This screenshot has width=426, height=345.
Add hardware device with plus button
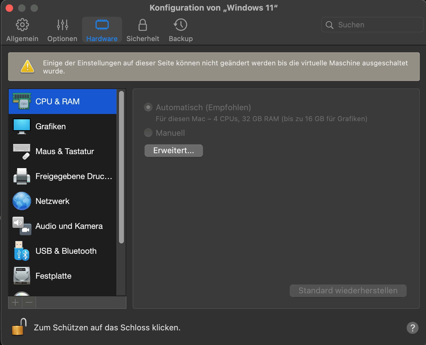point(15,302)
